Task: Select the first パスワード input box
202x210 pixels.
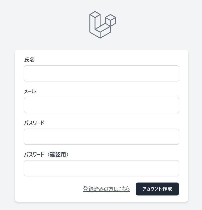Action: (101, 137)
